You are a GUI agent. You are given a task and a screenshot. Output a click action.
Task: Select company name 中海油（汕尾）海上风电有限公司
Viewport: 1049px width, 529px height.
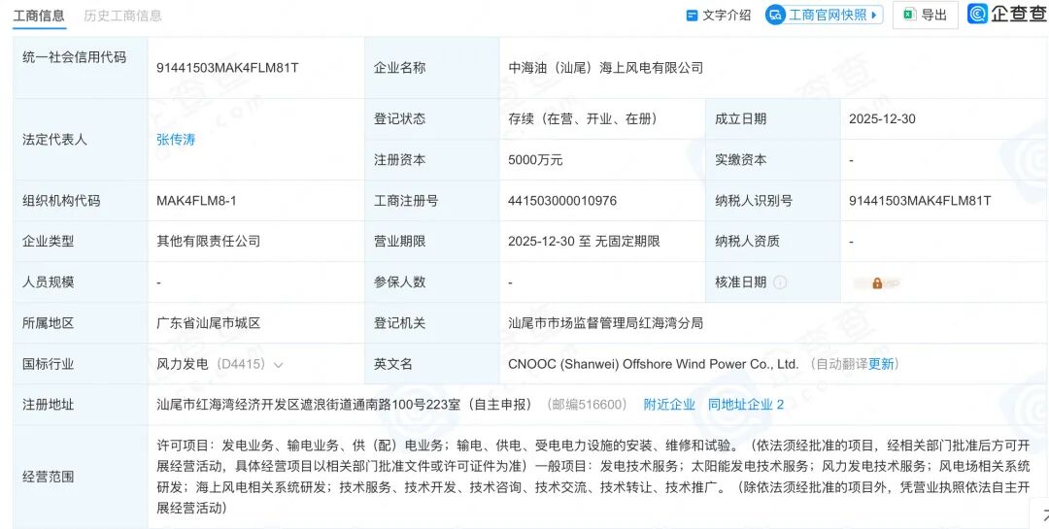(x=606, y=68)
